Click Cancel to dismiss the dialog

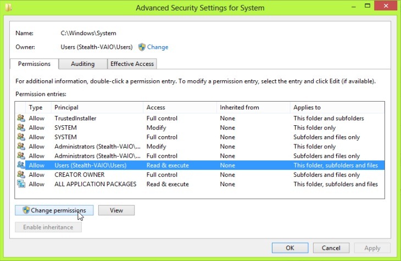click(x=331, y=248)
